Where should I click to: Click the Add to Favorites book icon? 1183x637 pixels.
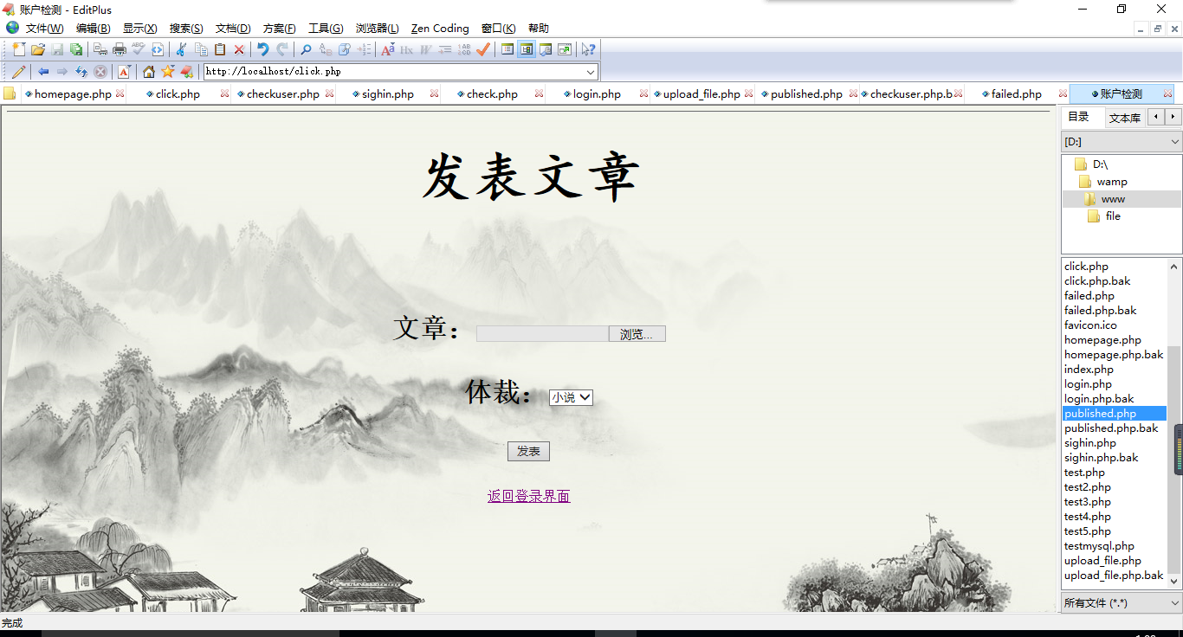tap(186, 72)
